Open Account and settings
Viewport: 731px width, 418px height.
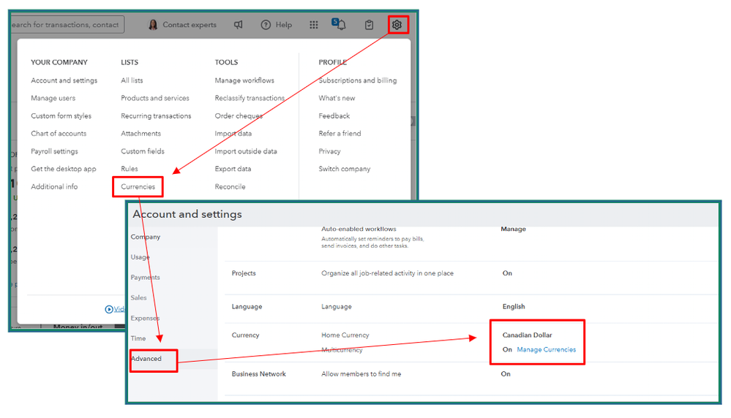[x=64, y=80]
